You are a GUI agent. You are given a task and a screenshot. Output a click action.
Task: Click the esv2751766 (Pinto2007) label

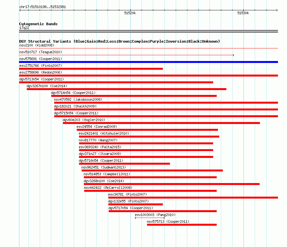(x=41, y=66)
